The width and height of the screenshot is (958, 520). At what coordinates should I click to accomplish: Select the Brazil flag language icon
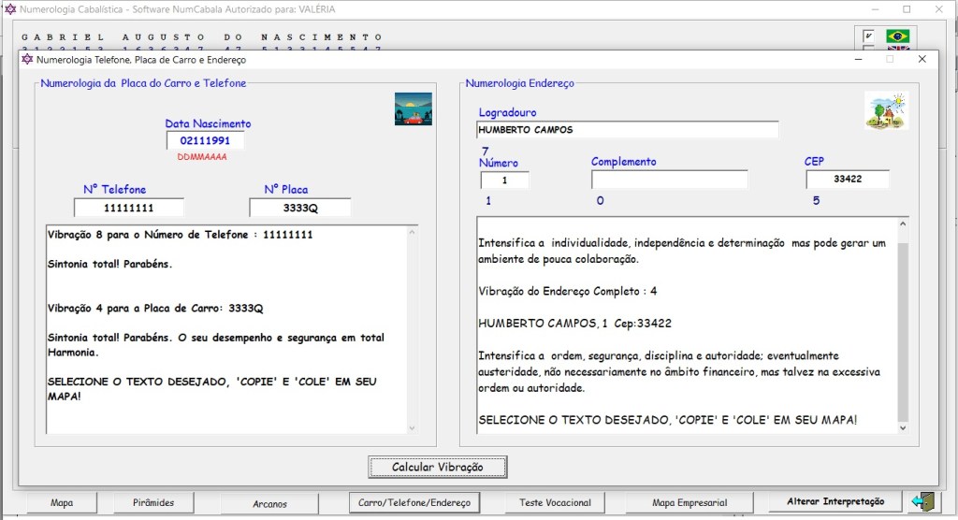(x=898, y=36)
